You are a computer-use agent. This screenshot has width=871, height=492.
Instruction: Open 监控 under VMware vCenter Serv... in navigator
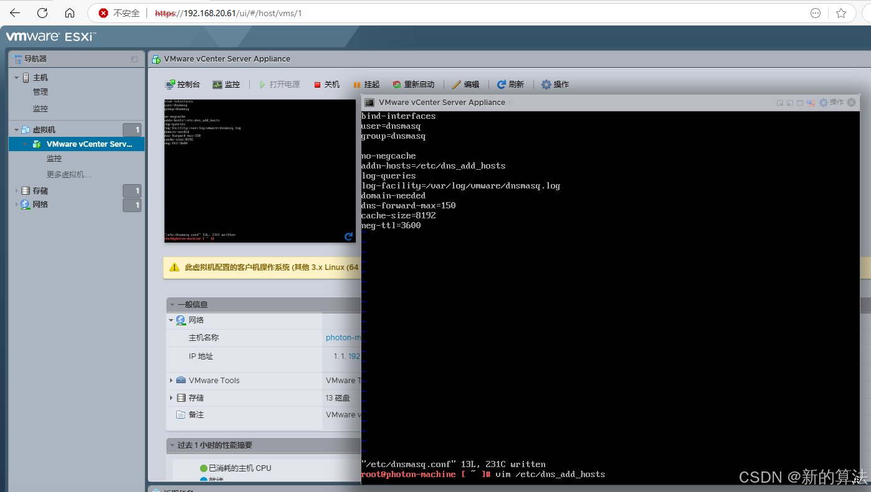[x=54, y=159]
